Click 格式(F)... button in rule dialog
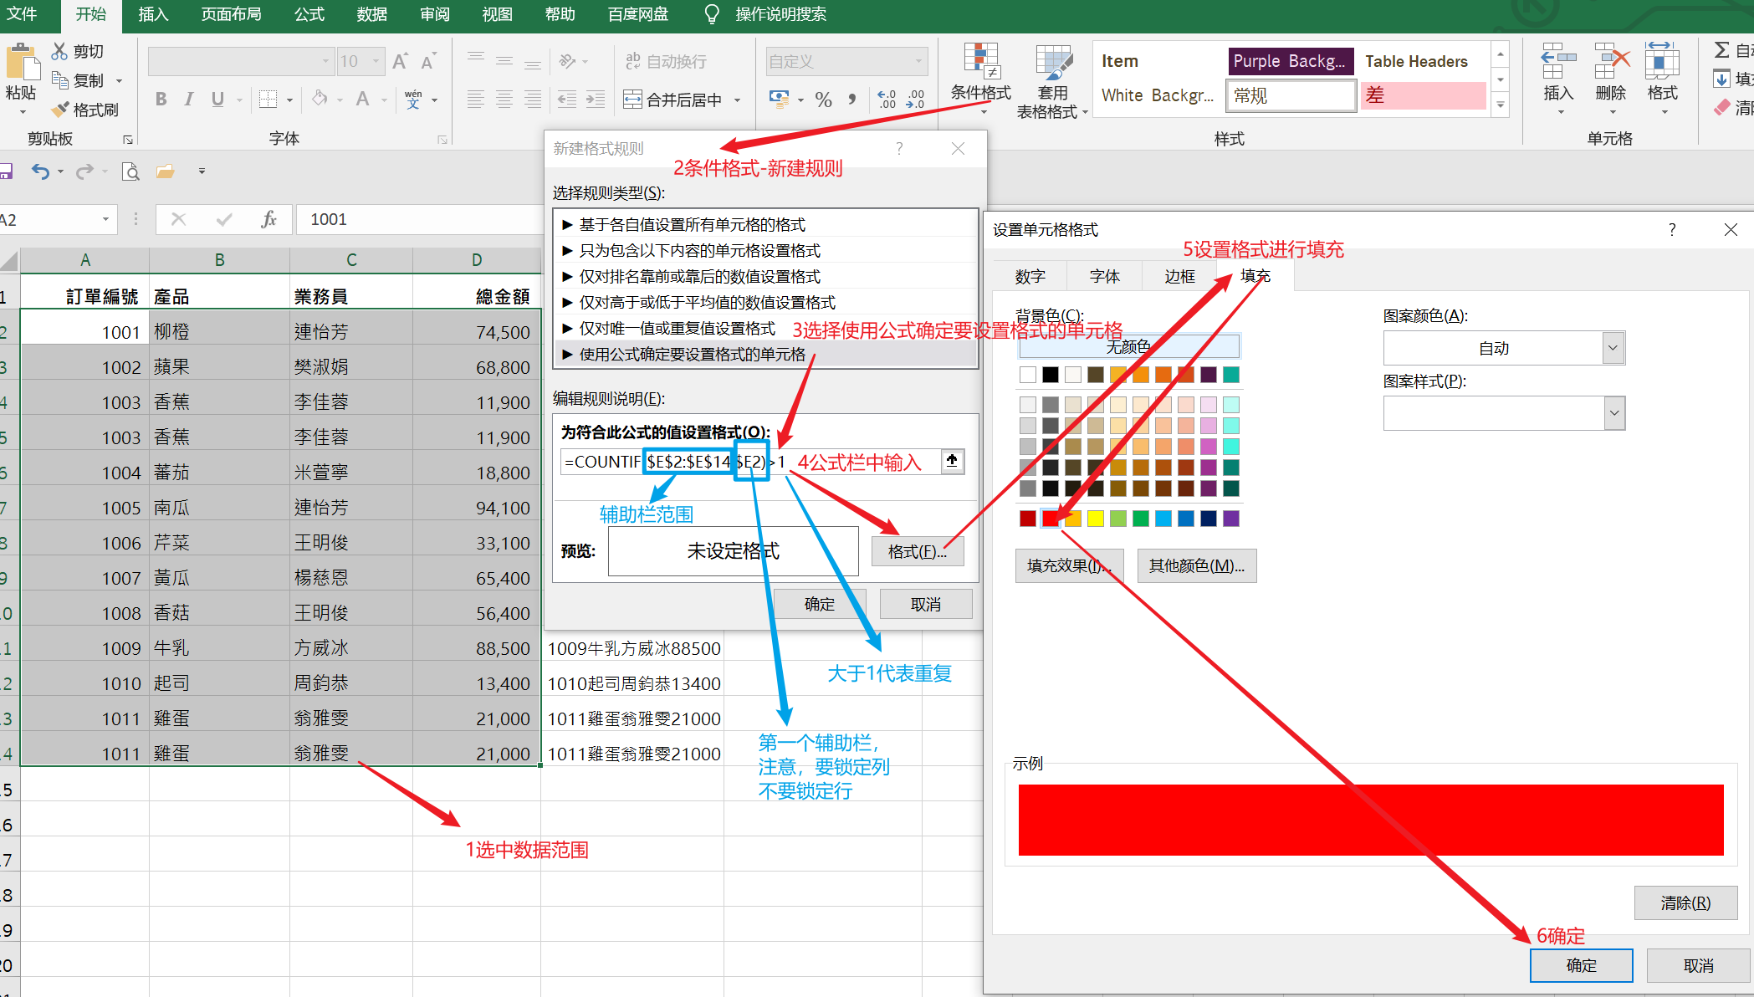This screenshot has height=997, width=1754. [918, 551]
